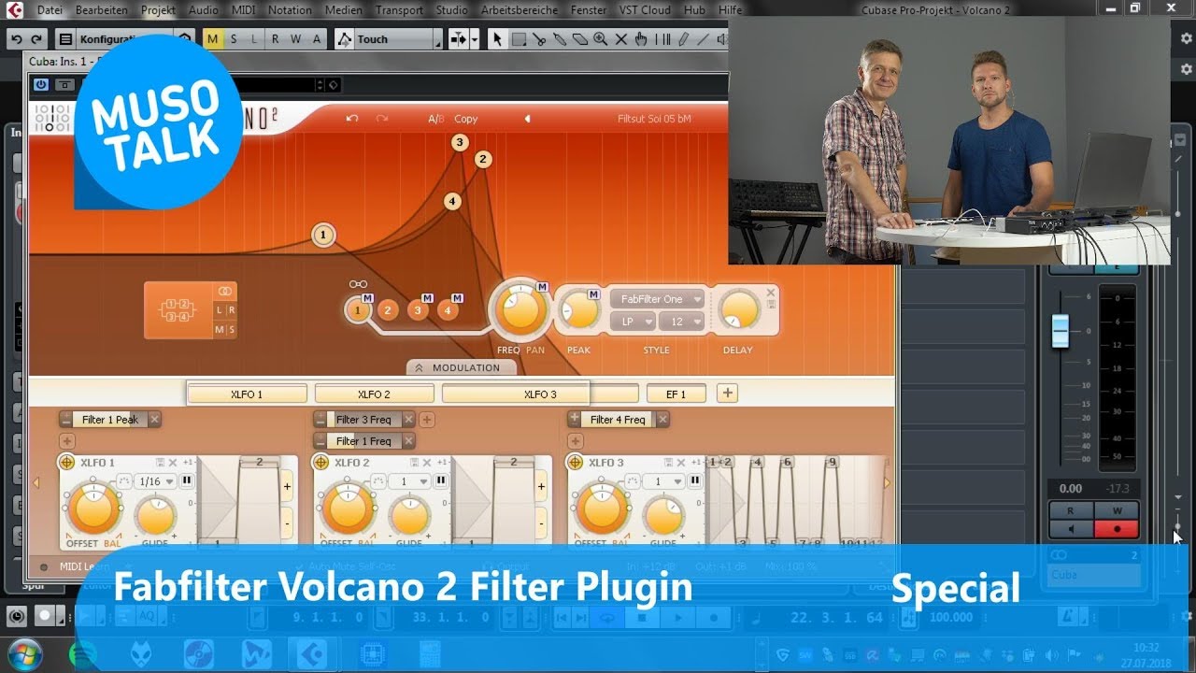Viewport: 1196px width, 673px height.
Task: Remove the Filter 4 Freq modulation slot
Action: pos(662,420)
